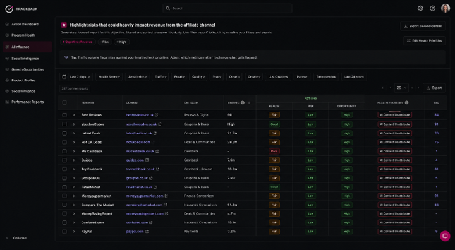Click the Traffic column info icon
The height and width of the screenshot is (250, 455).
tap(243, 102)
